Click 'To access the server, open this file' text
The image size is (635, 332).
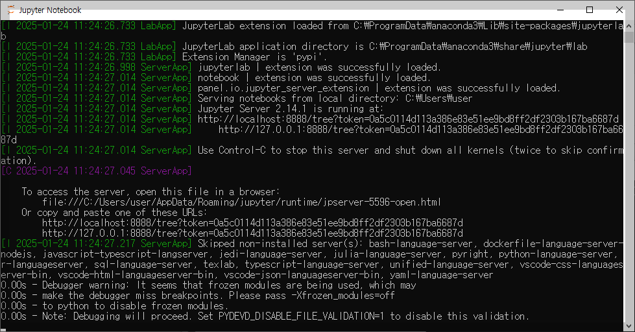point(150,191)
